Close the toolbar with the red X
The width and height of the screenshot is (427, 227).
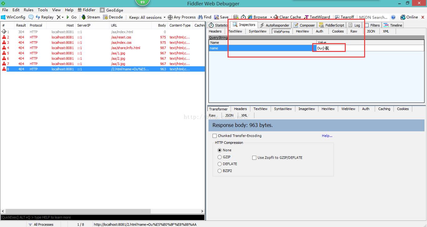click(423, 17)
